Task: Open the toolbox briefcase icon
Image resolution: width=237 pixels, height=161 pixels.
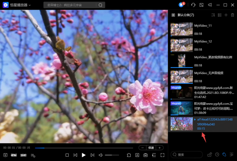Action: [145, 155]
